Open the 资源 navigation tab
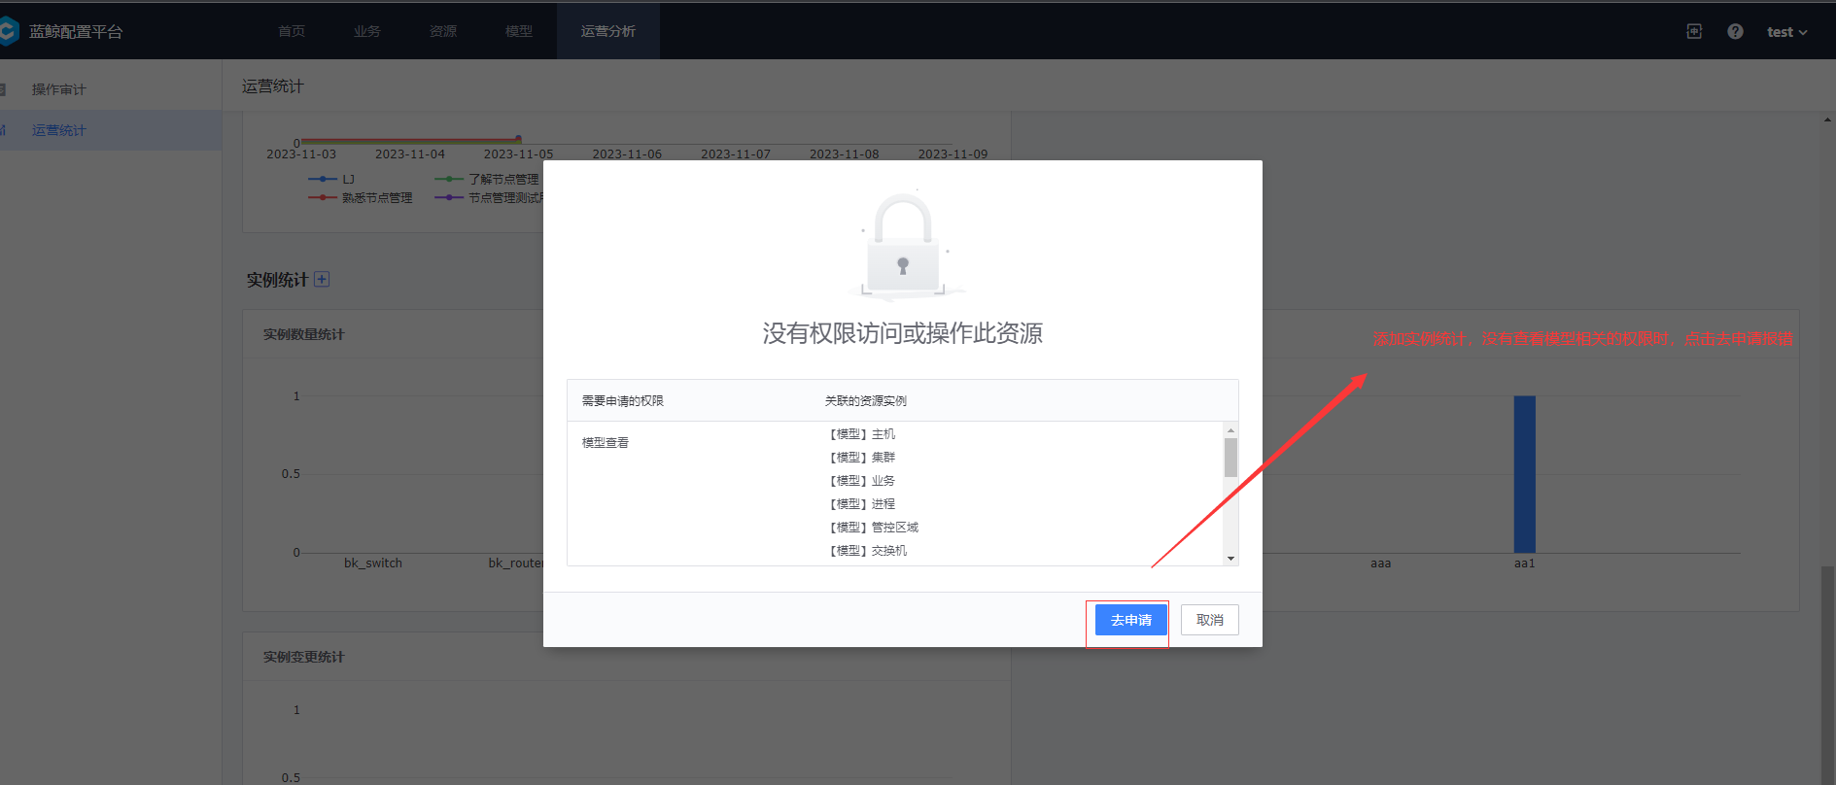This screenshot has width=1836, height=785. tap(443, 31)
